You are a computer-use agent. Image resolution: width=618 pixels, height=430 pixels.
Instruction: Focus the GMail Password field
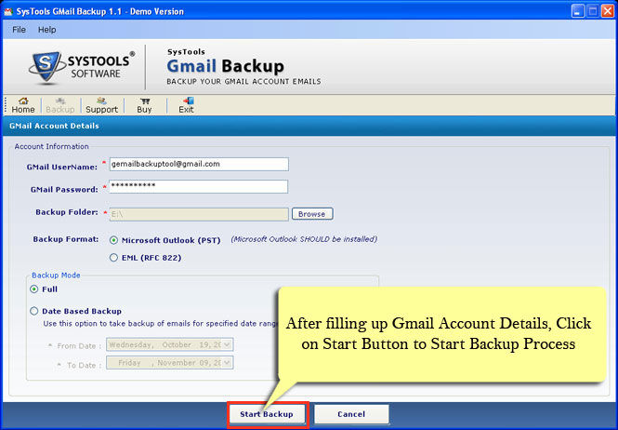(199, 186)
